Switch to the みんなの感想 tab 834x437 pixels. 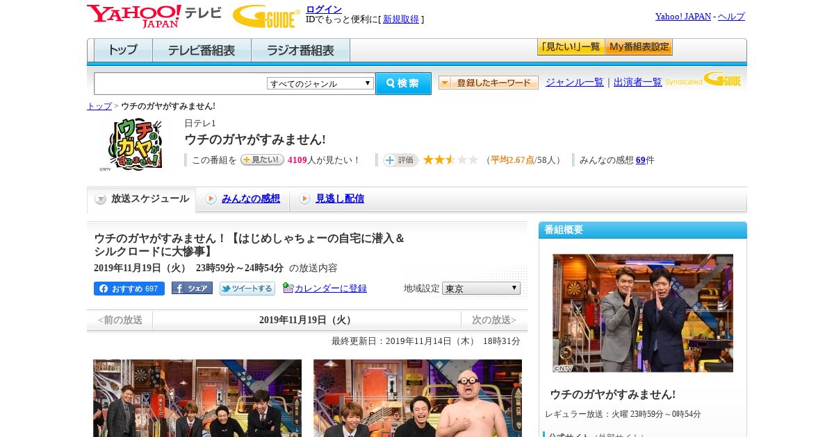pyautogui.click(x=251, y=199)
